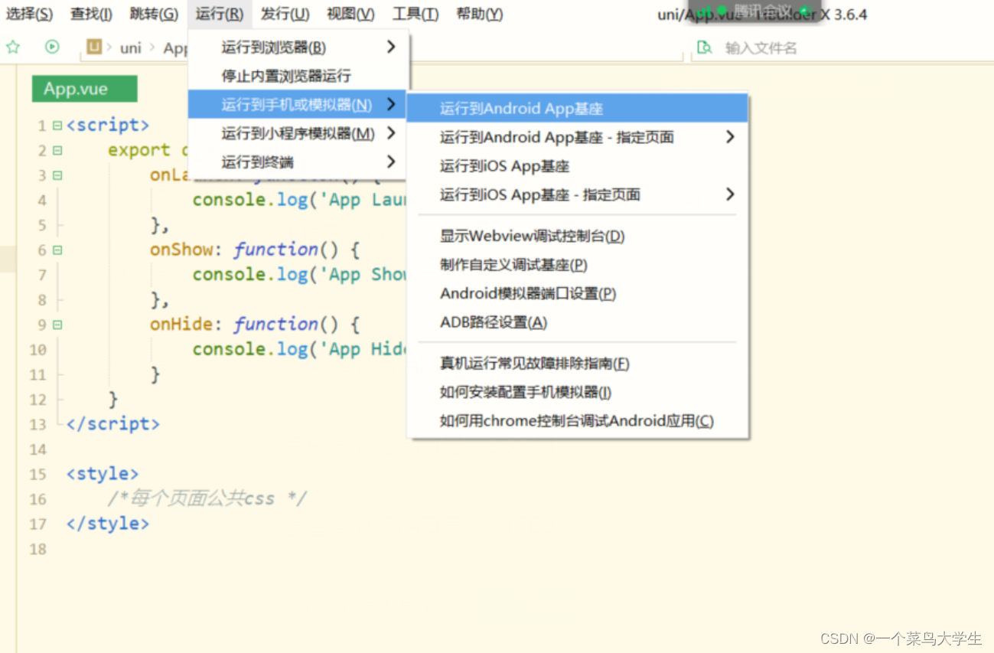Click line number 15 in the gutter
The image size is (994, 653).
(x=37, y=475)
